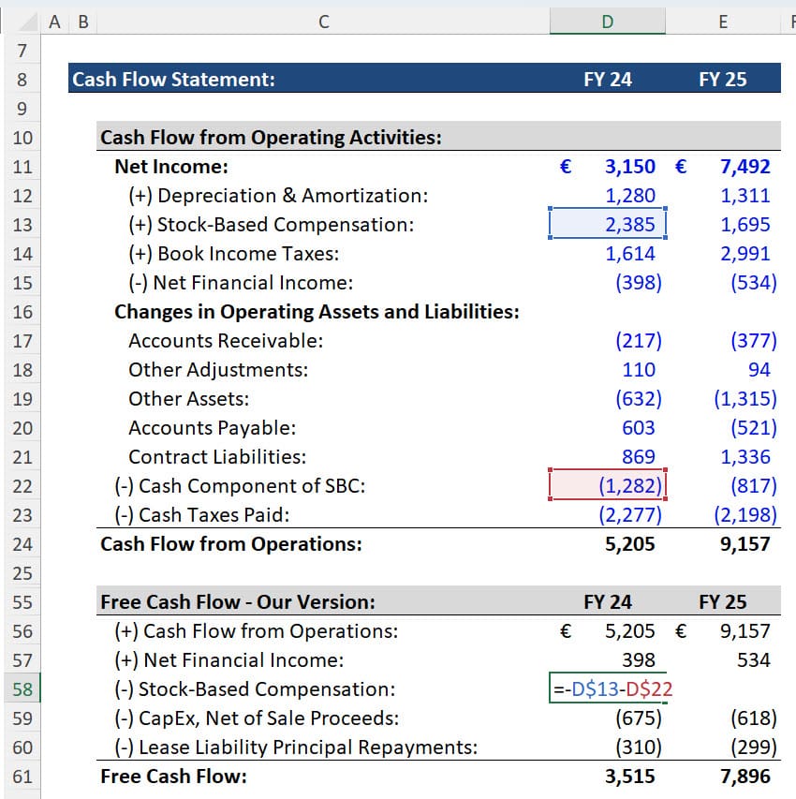Screen dimensions: 796x799
Task: Select row 24 header
Action: click(22, 543)
